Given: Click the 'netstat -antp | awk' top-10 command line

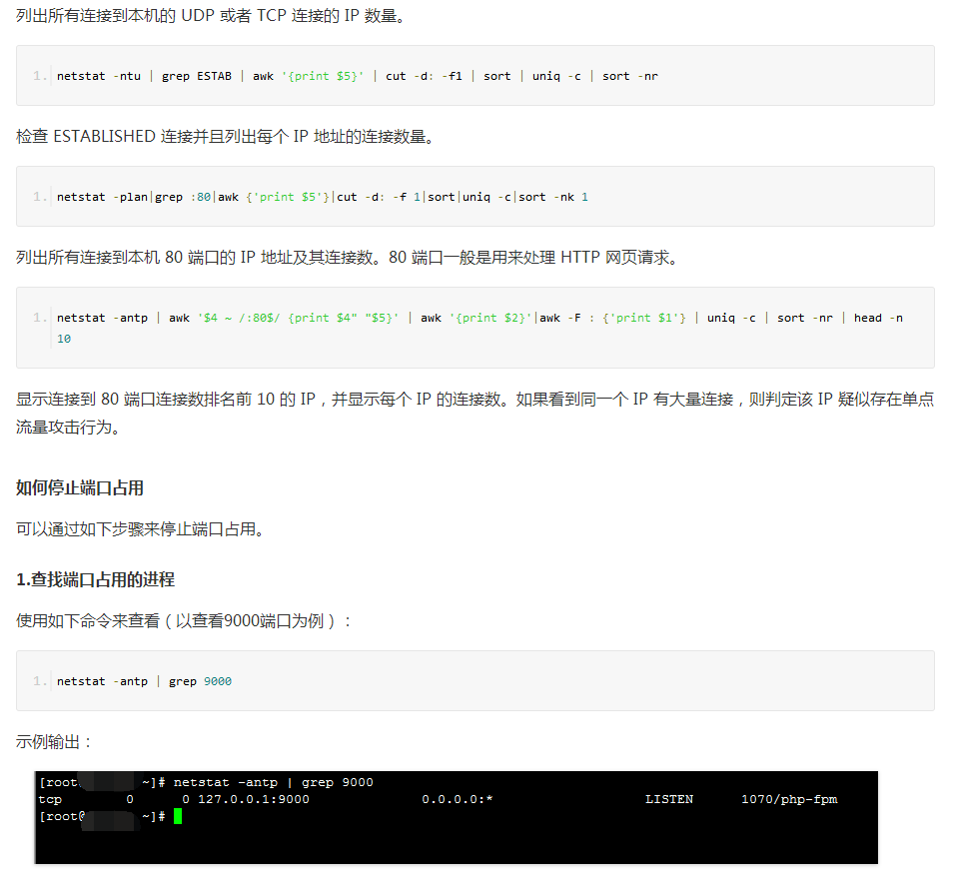Looking at the screenshot, I should tap(479, 328).
